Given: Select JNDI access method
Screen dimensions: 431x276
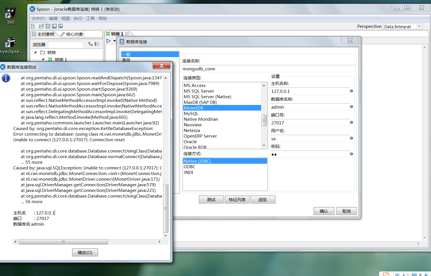Looking at the screenshot, I should point(225,172).
